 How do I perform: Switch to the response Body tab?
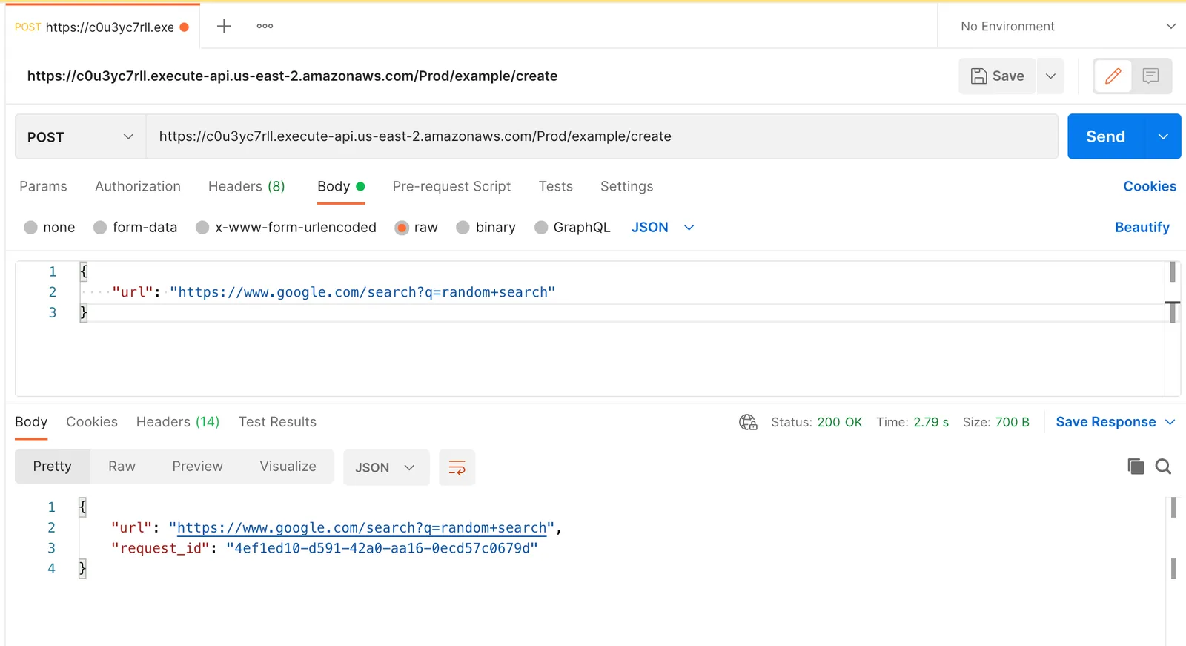coord(31,422)
